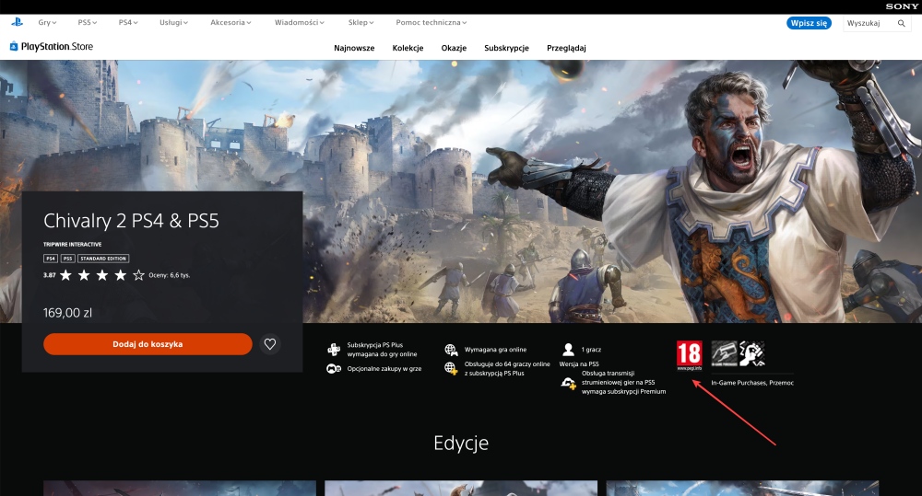The height and width of the screenshot is (496, 922).
Task: Click the violence descriptor fist icon
Action: 751,354
